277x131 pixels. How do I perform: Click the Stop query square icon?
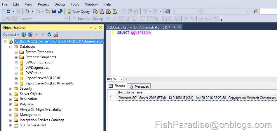point(108,18)
